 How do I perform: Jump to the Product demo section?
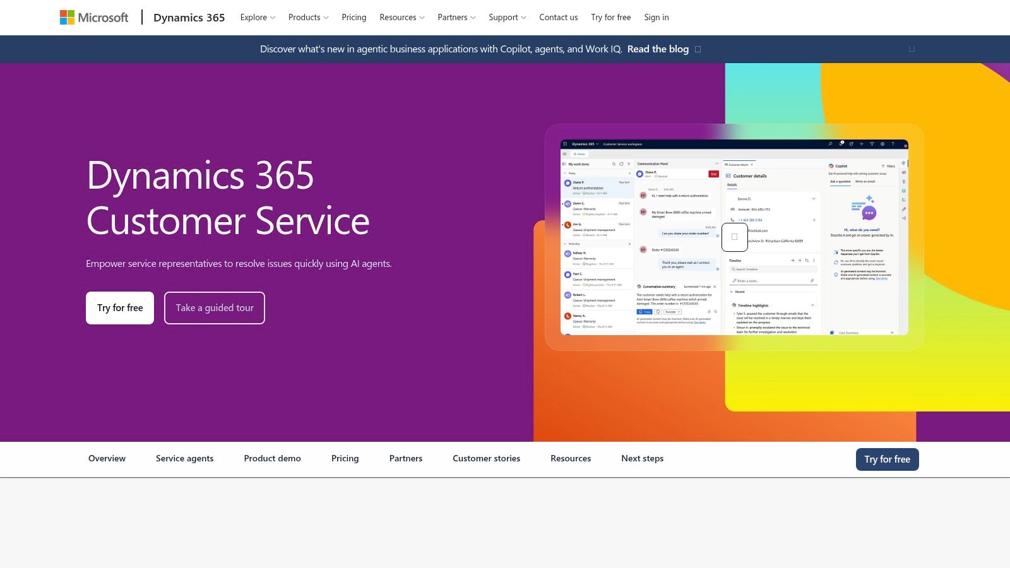click(272, 459)
